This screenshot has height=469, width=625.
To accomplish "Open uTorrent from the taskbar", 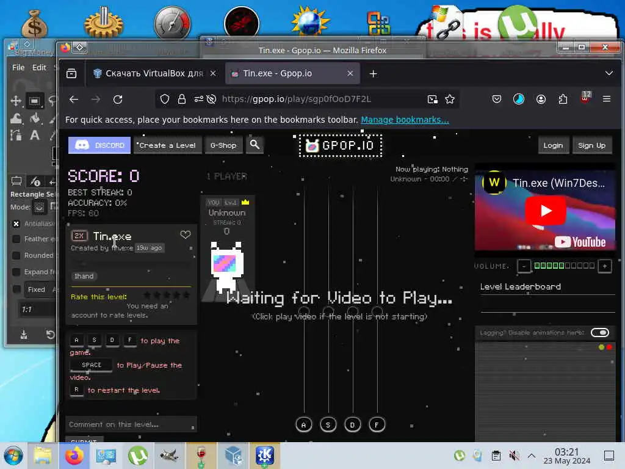I will click(x=137, y=456).
